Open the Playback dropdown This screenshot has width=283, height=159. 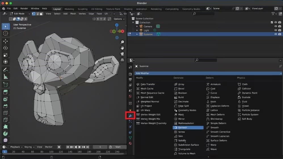pyautogui.click(x=16, y=147)
